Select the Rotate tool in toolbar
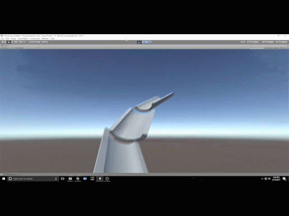Screen dimensions: 289x216 pos(13,42)
